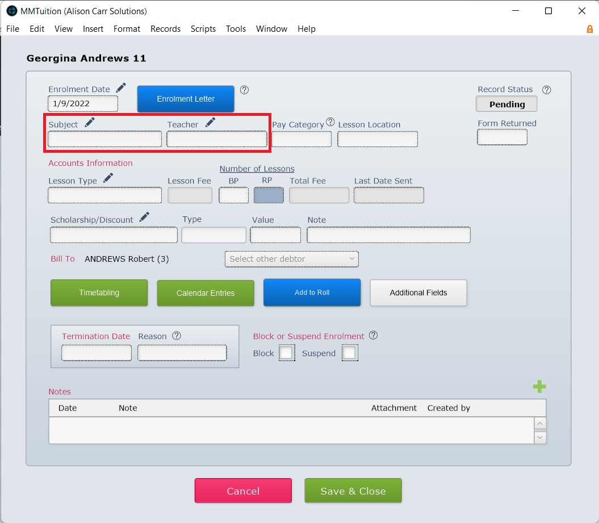Screen dimensions: 599x523
Task: Open the Tools menu
Action: (x=236, y=29)
